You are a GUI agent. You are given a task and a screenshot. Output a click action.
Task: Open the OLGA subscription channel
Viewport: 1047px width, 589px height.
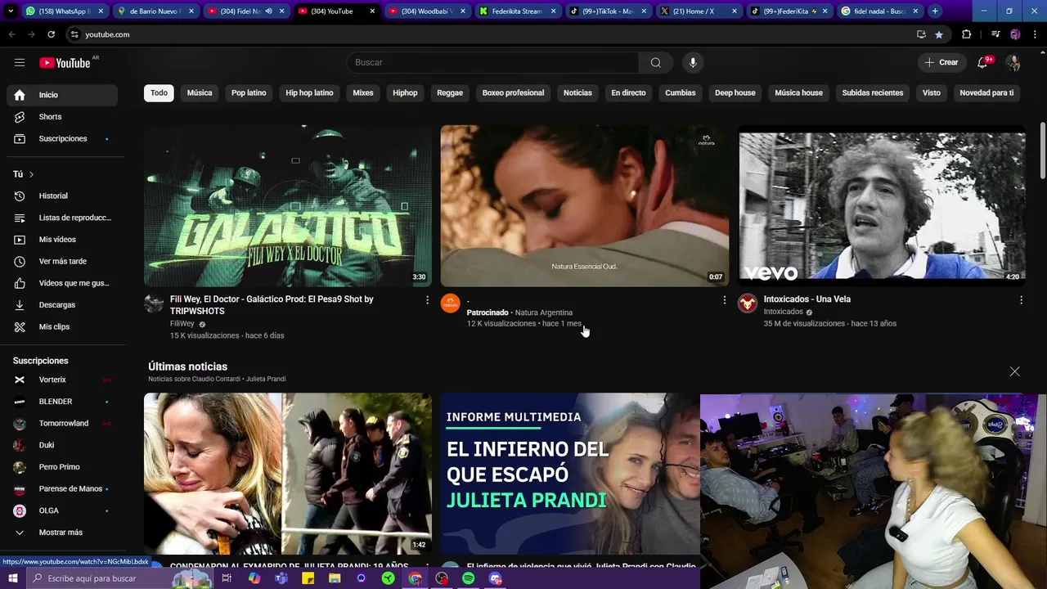click(x=62, y=511)
